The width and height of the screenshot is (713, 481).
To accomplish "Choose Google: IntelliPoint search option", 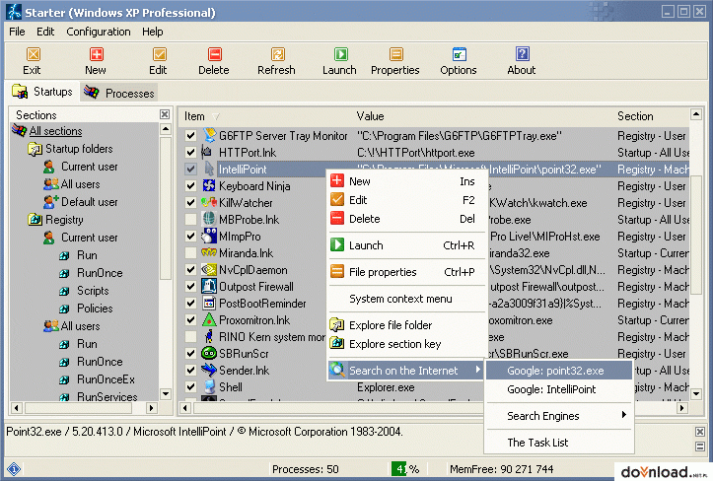I will [559, 389].
